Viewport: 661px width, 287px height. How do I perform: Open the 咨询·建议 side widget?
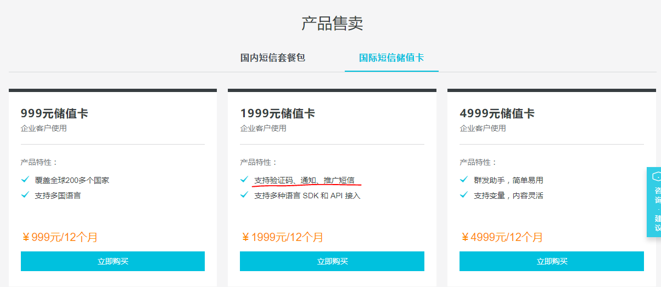coord(657,208)
